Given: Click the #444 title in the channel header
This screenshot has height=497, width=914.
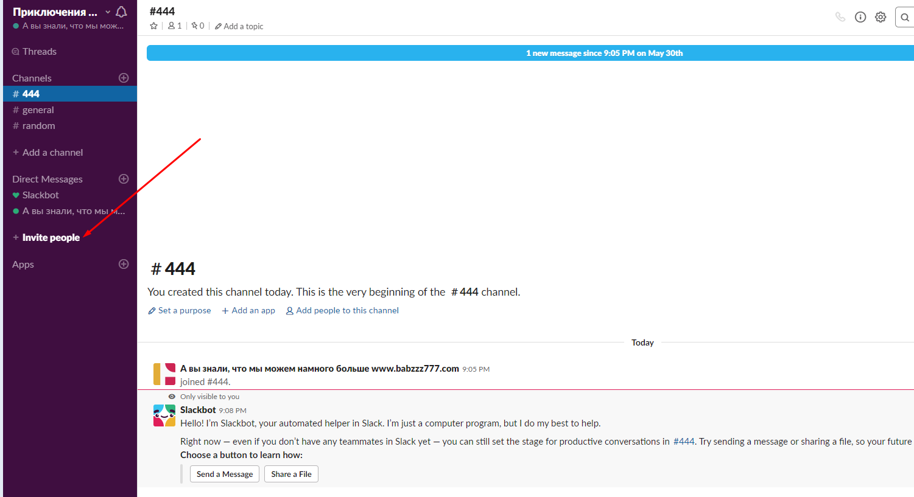Looking at the screenshot, I should 162,11.
